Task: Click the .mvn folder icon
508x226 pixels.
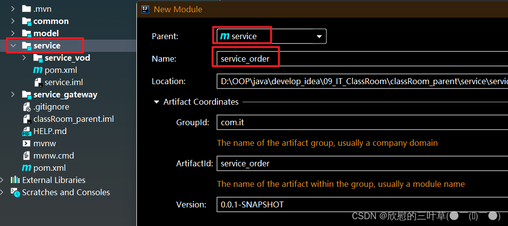Action: (26, 9)
